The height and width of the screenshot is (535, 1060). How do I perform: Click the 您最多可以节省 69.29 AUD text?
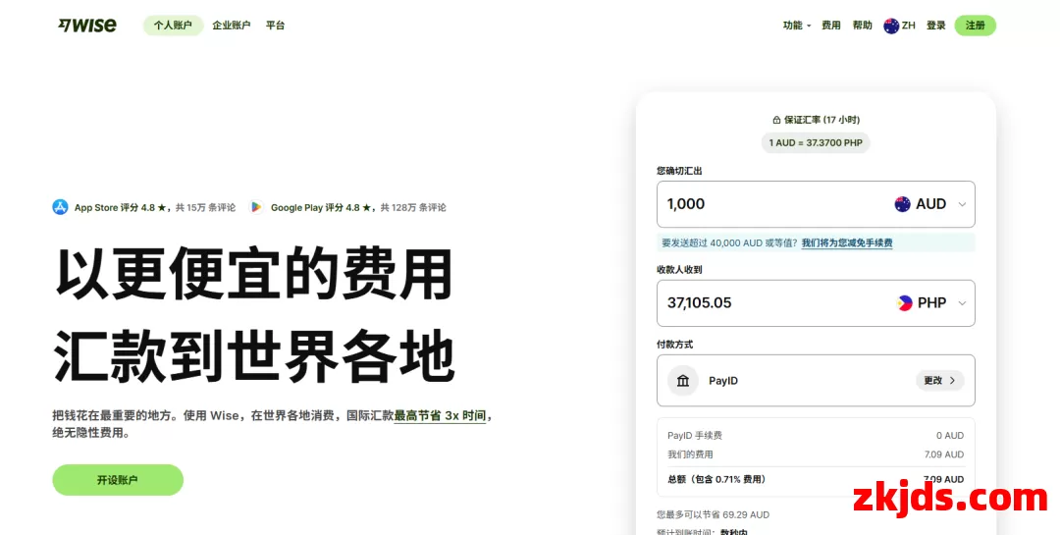[x=714, y=514]
